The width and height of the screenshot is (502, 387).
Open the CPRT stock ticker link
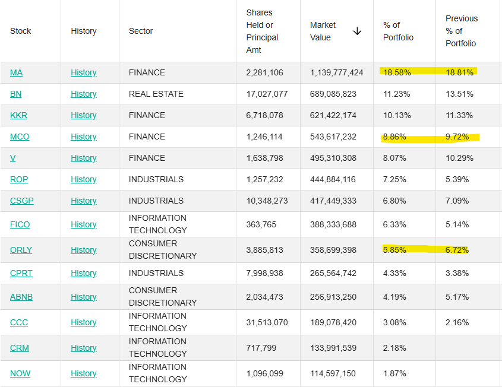pos(21,274)
